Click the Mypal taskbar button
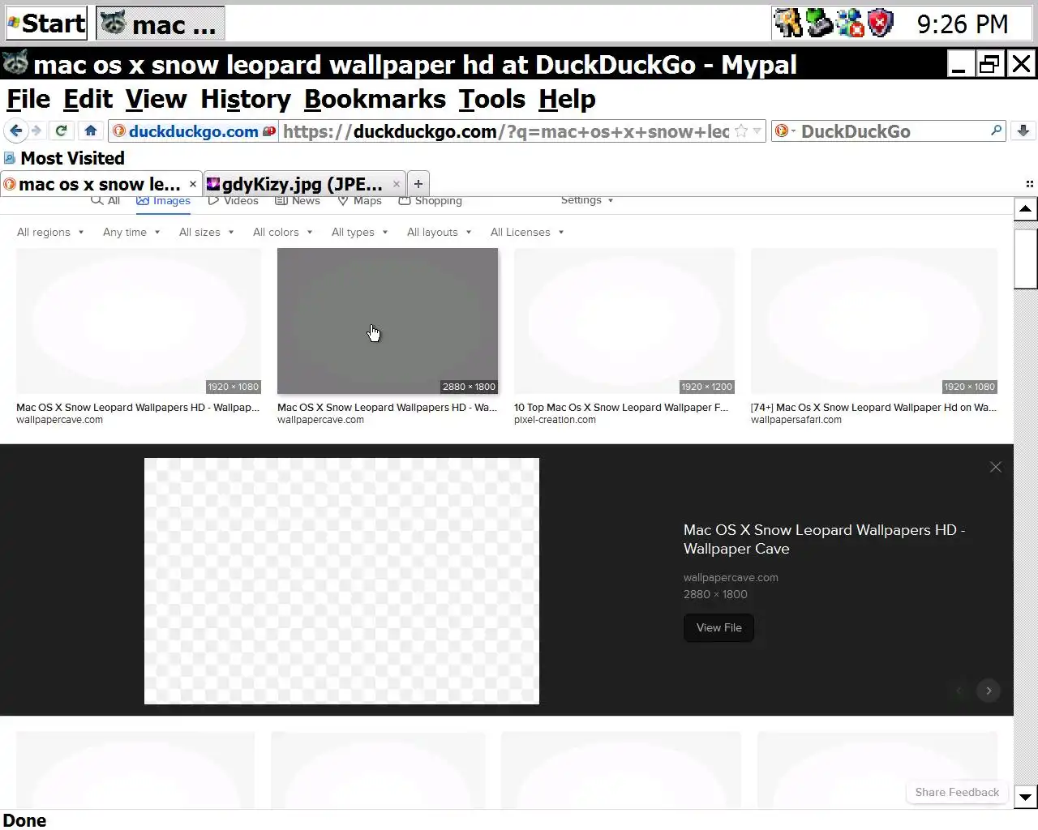Image resolution: width=1038 pixels, height=830 pixels. (x=160, y=24)
